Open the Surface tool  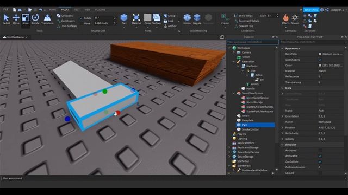pyautogui.click(x=157, y=19)
